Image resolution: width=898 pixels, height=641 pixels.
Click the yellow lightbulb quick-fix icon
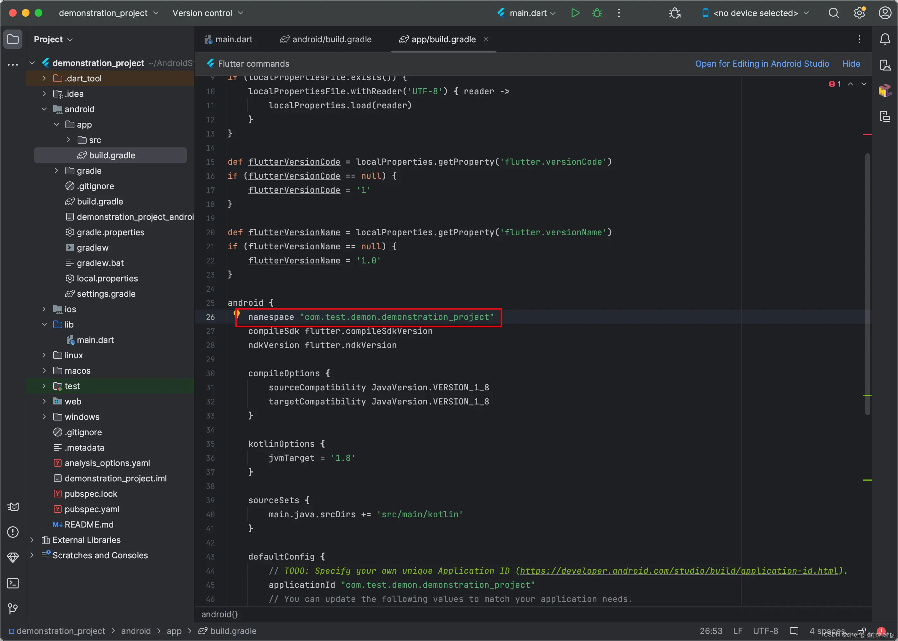tap(237, 314)
